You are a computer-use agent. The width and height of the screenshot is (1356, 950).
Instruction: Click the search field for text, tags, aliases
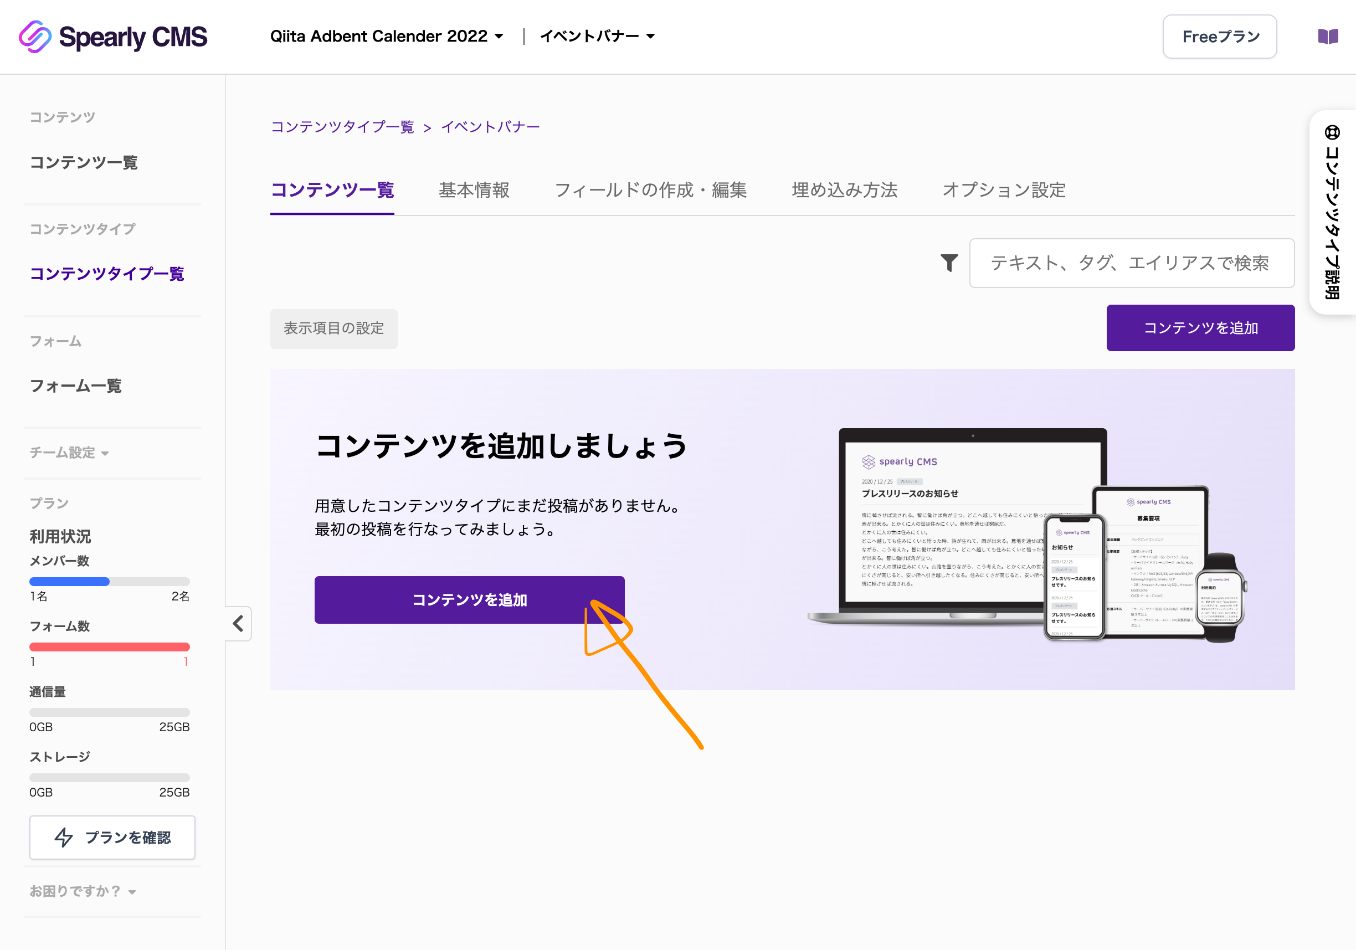click(1131, 263)
